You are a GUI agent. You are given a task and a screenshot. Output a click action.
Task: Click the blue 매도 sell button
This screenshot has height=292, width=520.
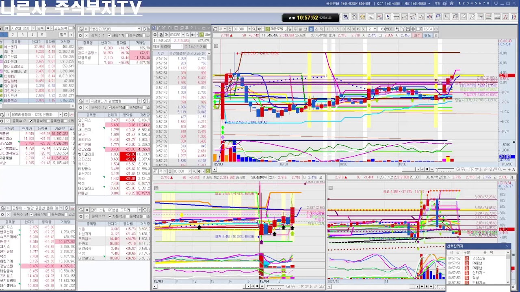(427, 35)
